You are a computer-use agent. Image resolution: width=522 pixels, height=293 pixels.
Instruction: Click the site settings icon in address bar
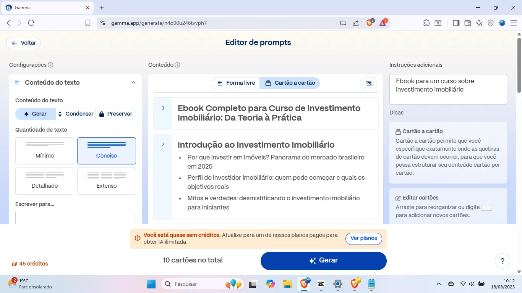click(102, 23)
